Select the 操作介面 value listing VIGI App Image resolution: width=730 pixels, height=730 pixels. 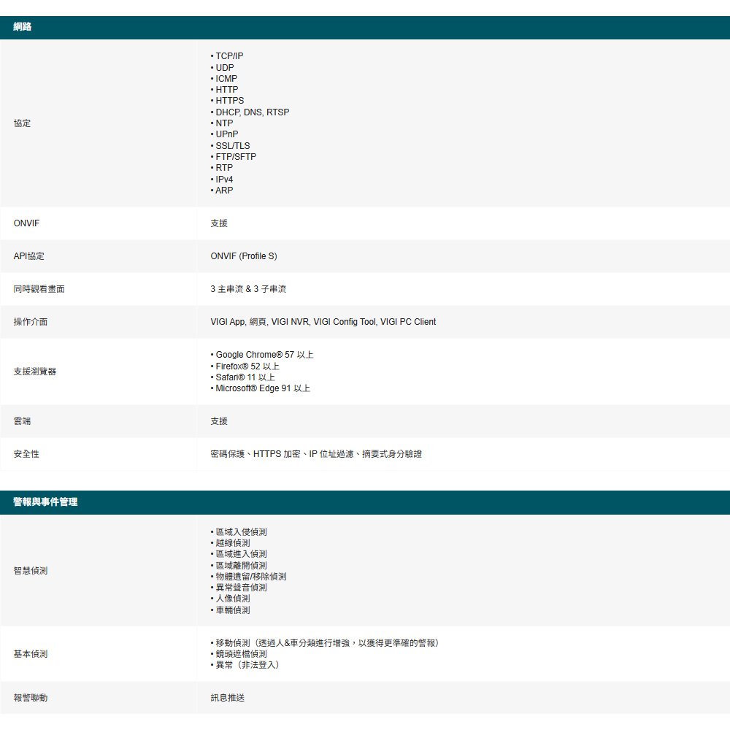point(323,322)
